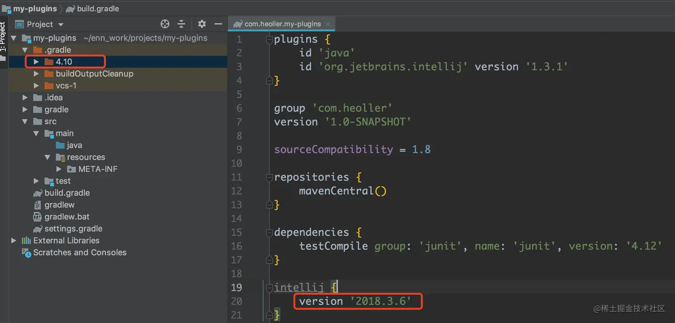Click the locate/scroll-from-source target icon
The width and height of the screenshot is (675, 323).
point(165,24)
